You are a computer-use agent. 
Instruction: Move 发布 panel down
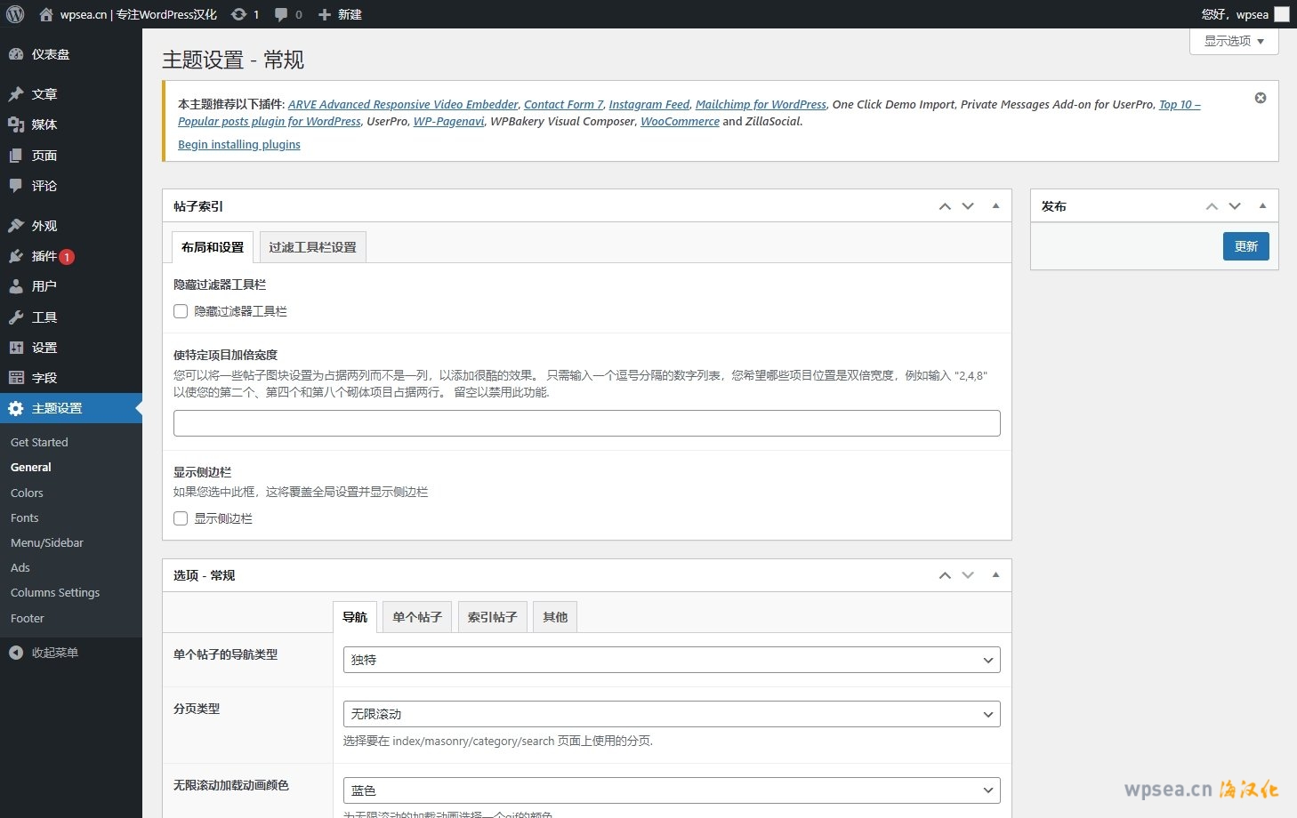click(x=1235, y=206)
